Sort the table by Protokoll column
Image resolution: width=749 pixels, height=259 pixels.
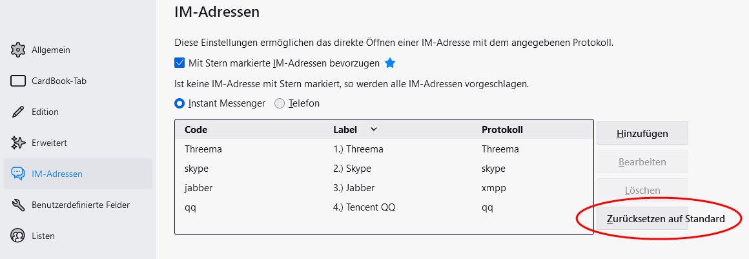click(502, 130)
